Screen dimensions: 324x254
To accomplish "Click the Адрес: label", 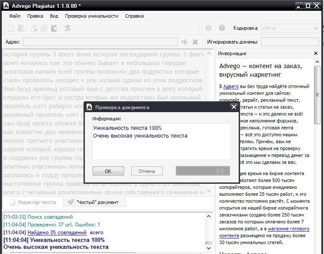I will click(x=12, y=42).
